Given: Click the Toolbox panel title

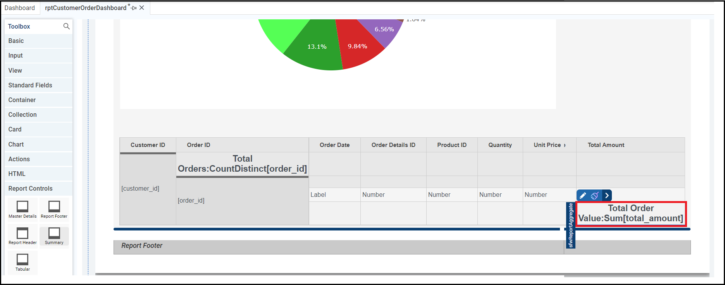Looking at the screenshot, I should pyautogui.click(x=19, y=26).
